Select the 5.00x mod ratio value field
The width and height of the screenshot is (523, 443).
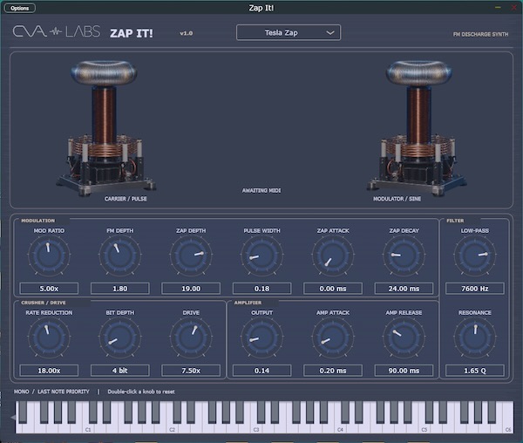[49, 289]
